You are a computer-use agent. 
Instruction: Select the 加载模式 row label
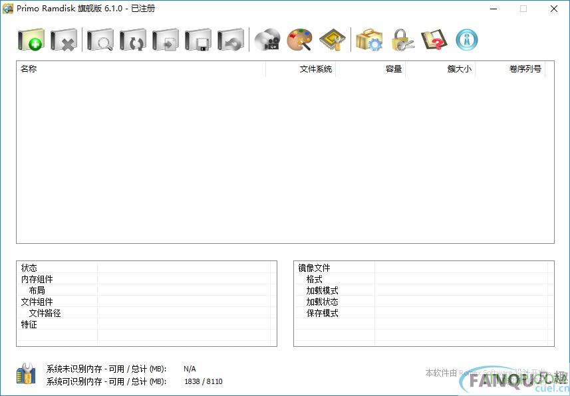tap(322, 290)
